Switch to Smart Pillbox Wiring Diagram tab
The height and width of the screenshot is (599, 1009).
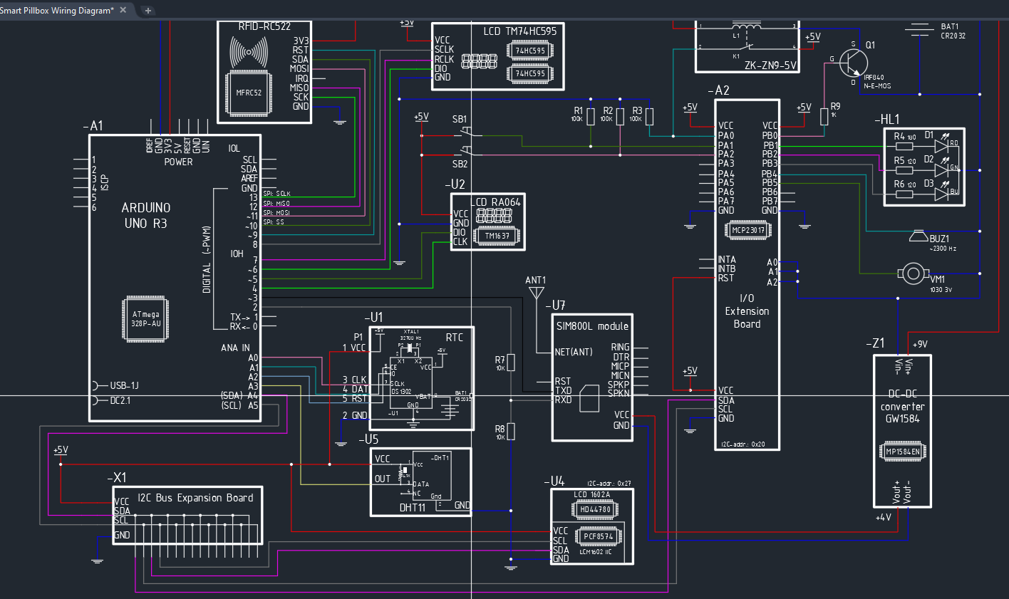[57, 10]
